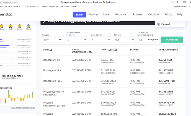Click the green Вычислить button
Screen dimensions: 191x116
[x=172, y=40]
